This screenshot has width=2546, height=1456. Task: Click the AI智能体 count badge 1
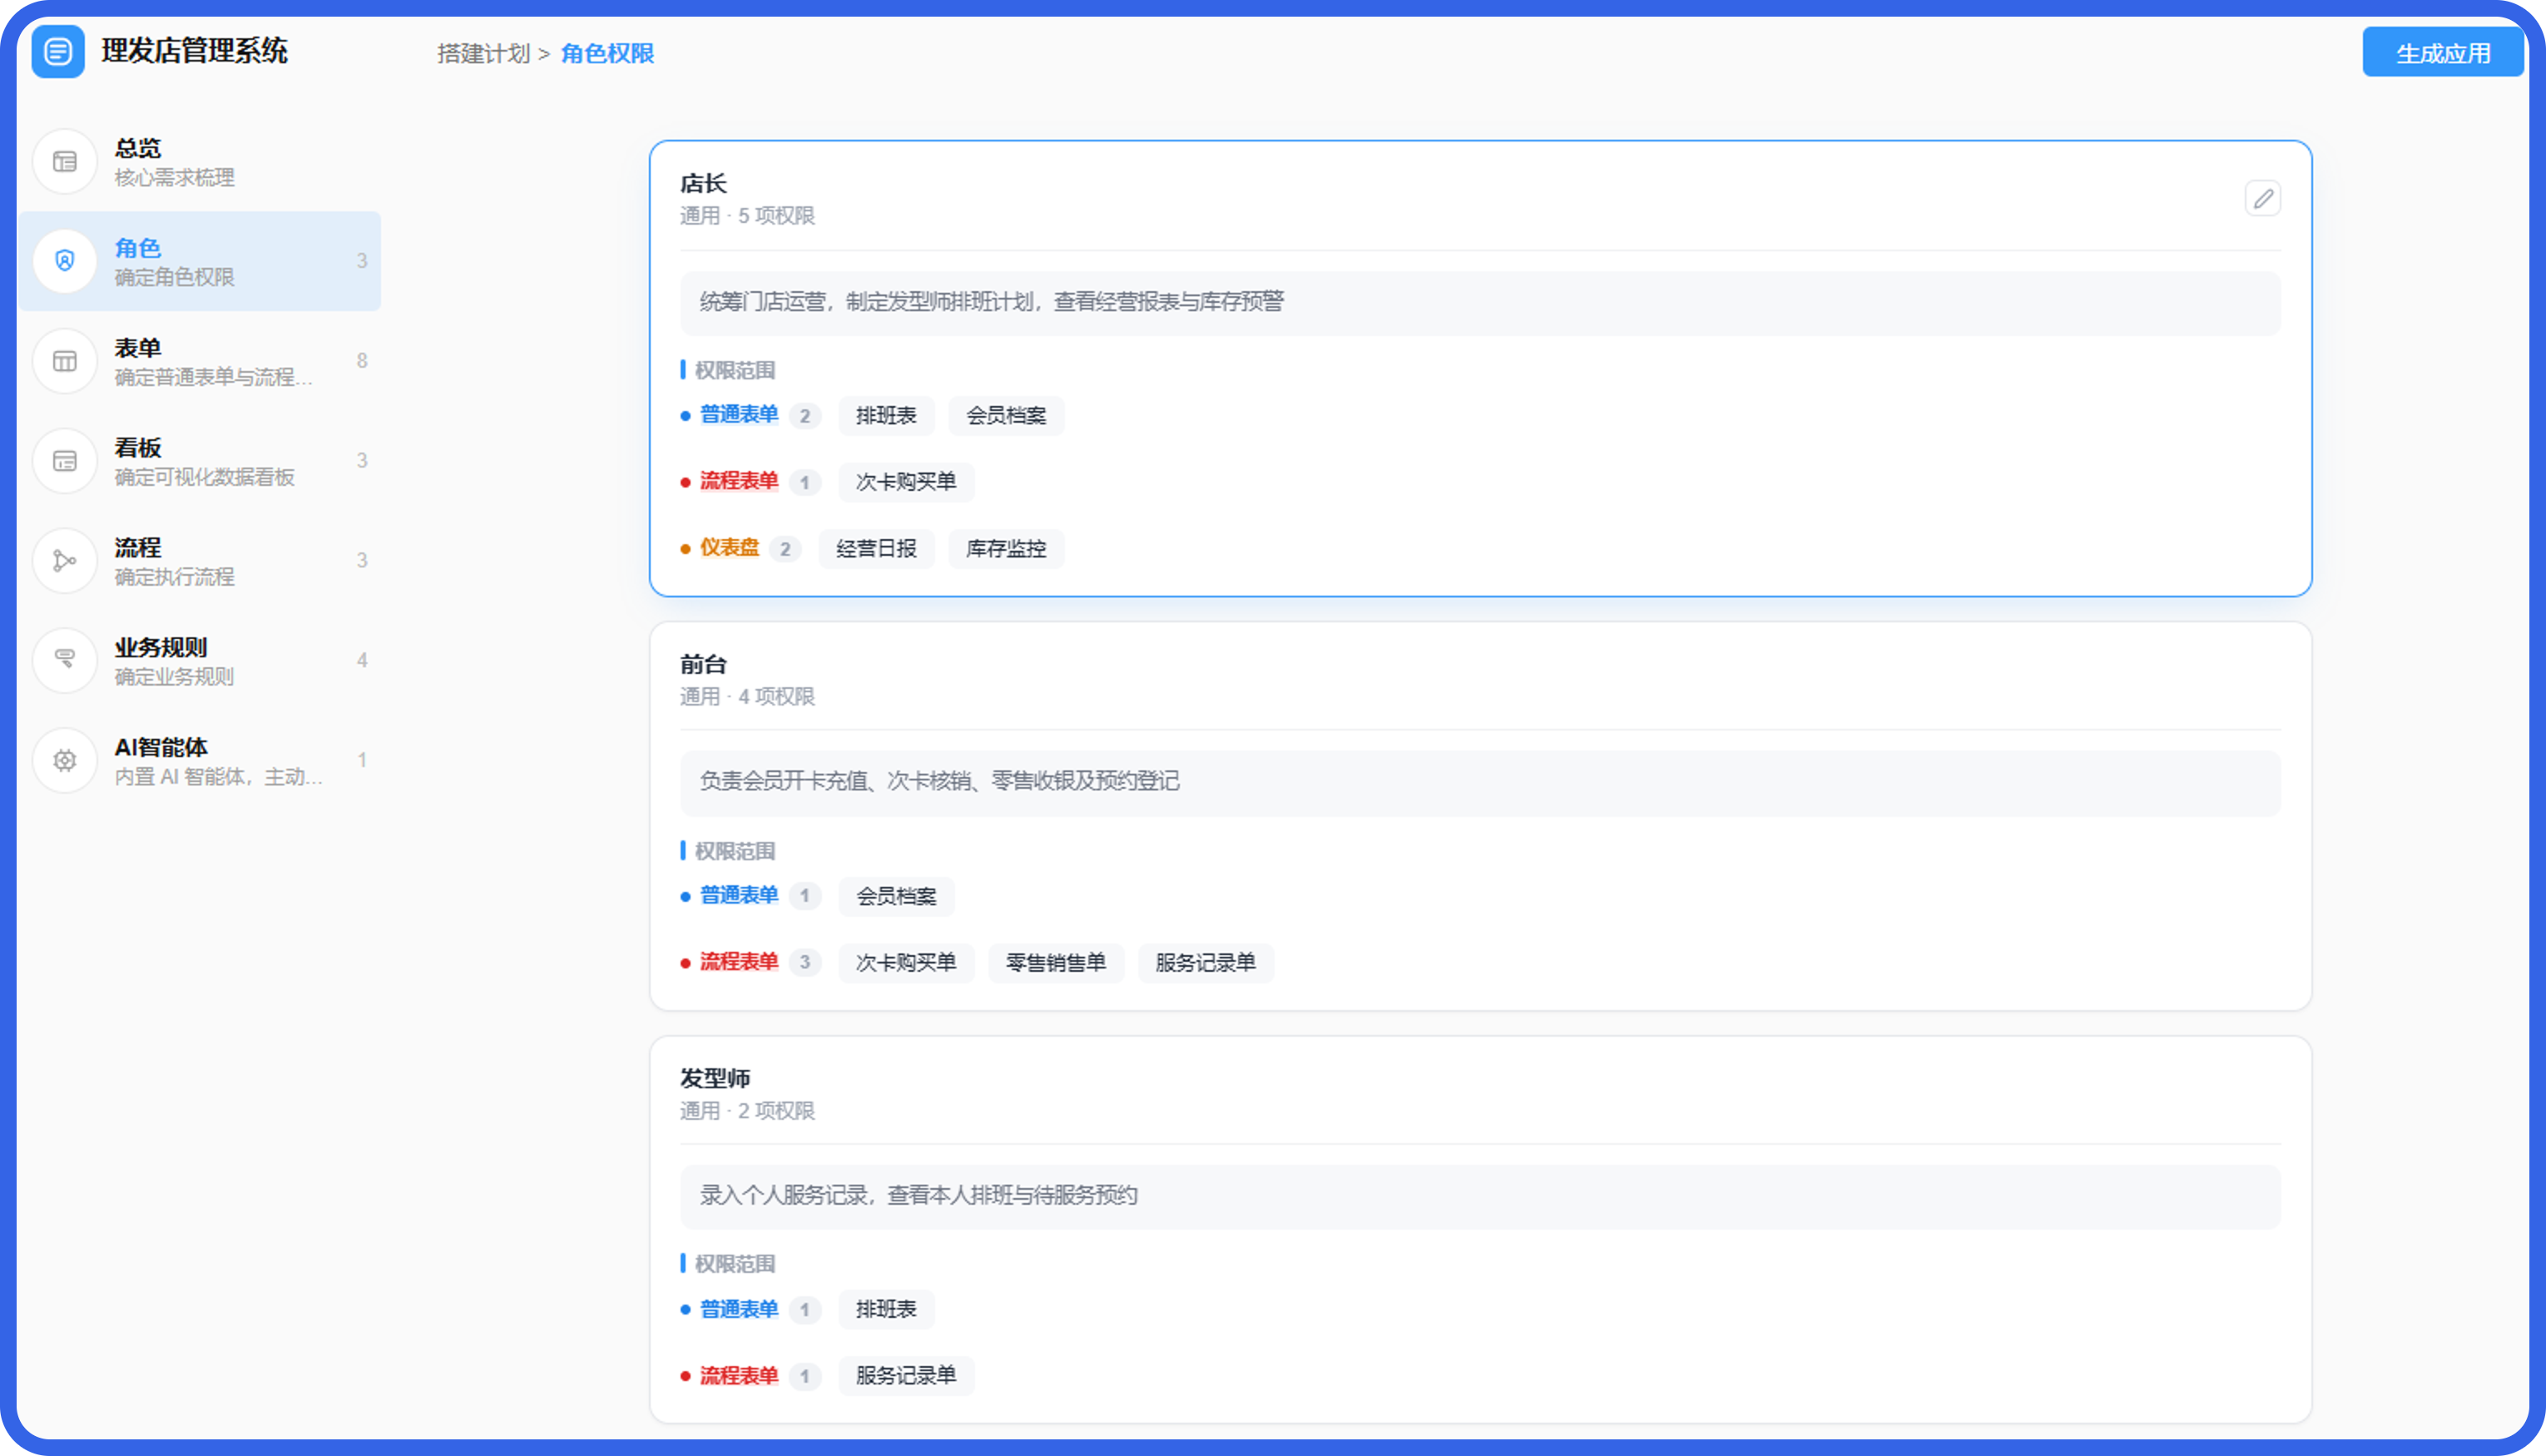pos(362,761)
